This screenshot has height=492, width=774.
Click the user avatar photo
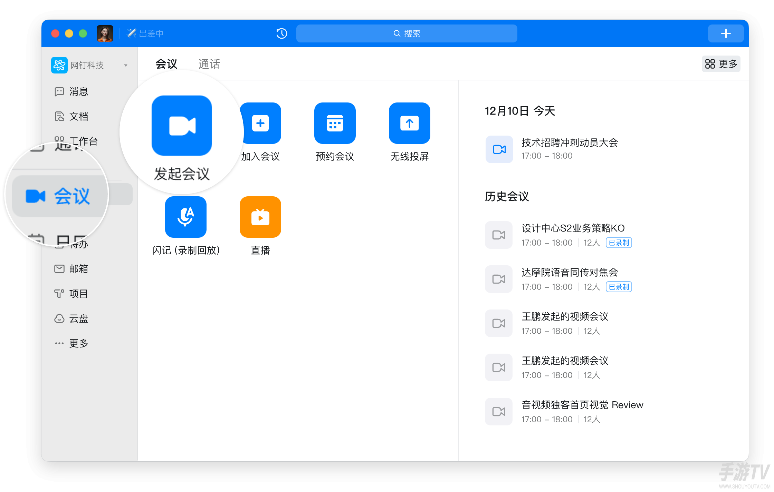point(105,33)
